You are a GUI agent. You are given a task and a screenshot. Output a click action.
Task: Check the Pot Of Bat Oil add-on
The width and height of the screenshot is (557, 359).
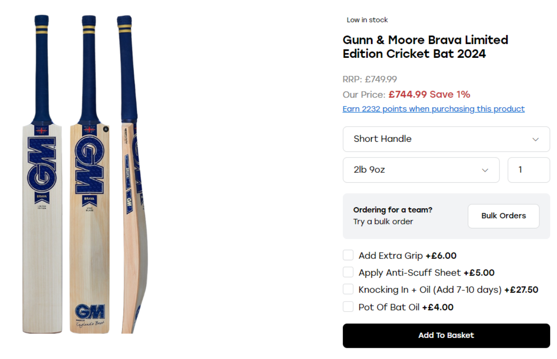[348, 306]
